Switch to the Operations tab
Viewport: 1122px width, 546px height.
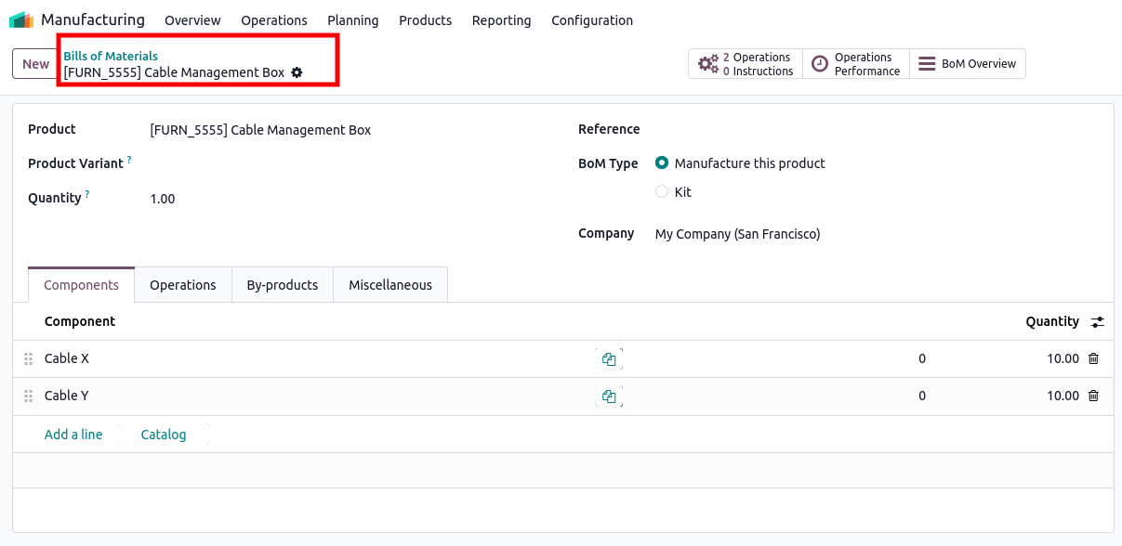click(182, 285)
